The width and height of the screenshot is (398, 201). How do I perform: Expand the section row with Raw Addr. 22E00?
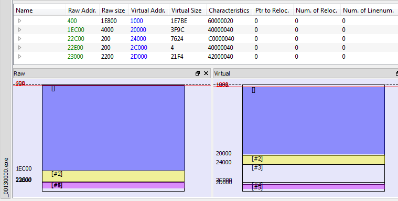click(x=19, y=48)
